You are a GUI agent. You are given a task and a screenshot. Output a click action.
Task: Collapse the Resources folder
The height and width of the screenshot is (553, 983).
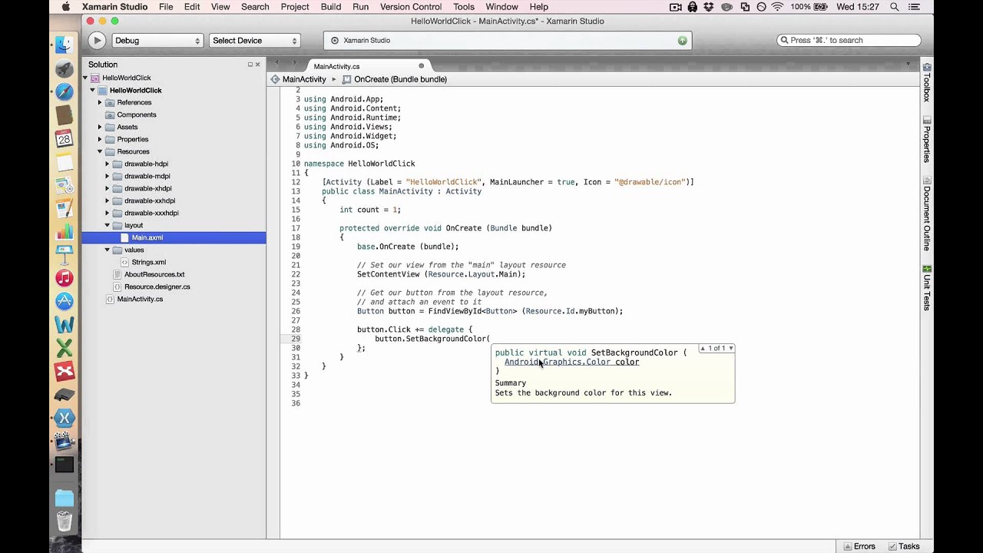100,151
